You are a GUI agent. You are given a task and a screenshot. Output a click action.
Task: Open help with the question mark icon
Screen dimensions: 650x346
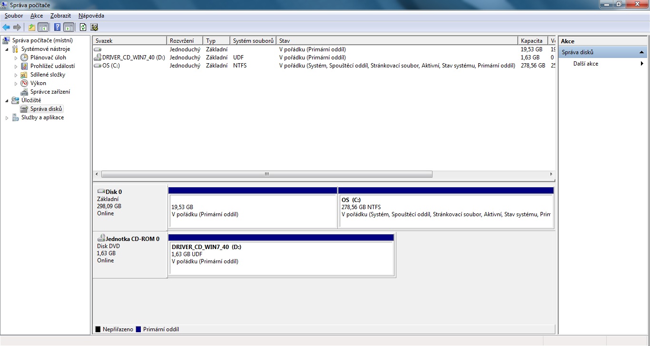(x=57, y=27)
